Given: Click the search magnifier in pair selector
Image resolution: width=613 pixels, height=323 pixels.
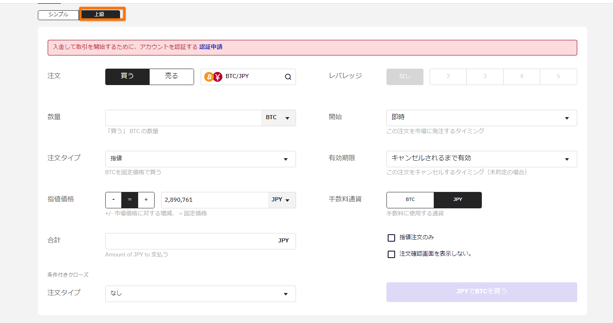Looking at the screenshot, I should point(288,77).
